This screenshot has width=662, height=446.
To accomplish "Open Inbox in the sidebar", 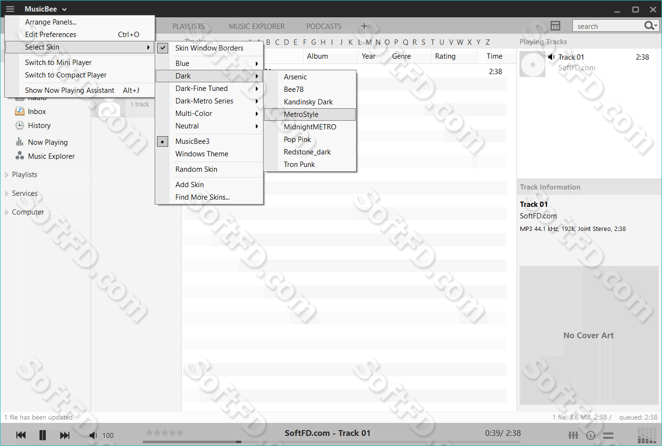I will point(37,112).
